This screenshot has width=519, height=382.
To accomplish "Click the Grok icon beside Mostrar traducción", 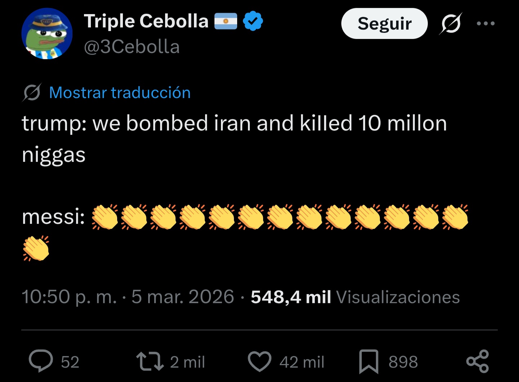I will click(x=32, y=93).
